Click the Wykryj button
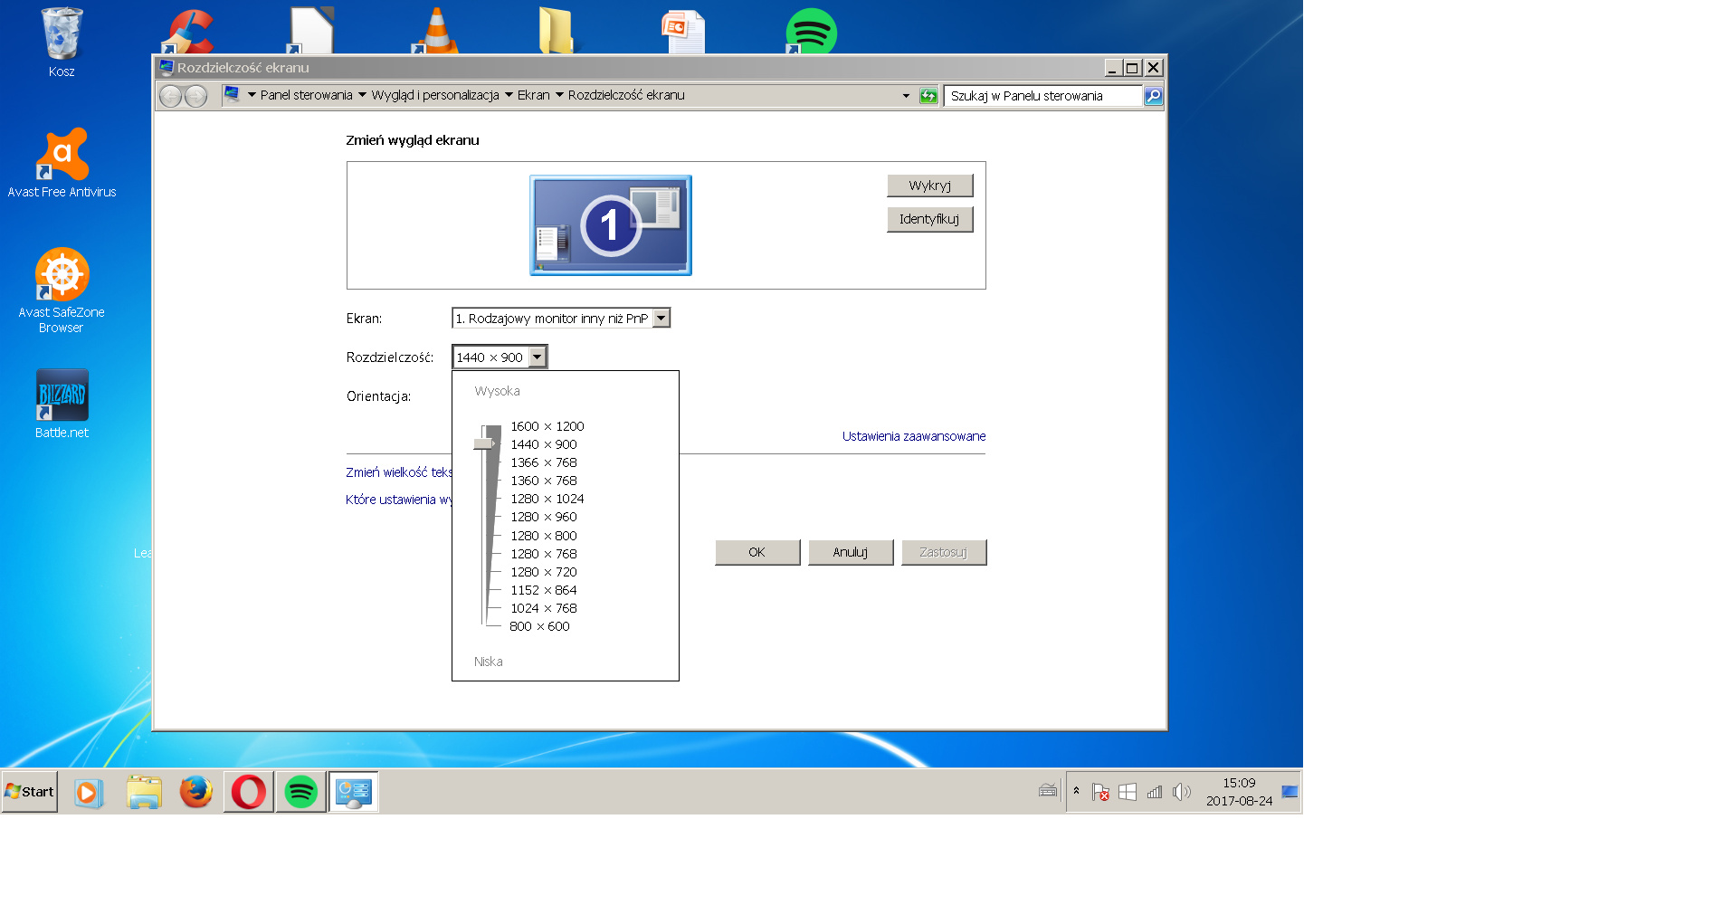 click(x=930, y=186)
